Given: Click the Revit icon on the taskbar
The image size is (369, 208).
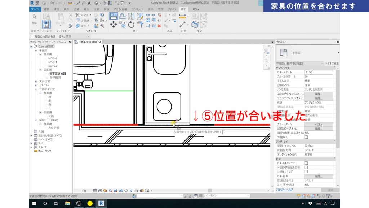Looking at the screenshot, I should [101, 203].
